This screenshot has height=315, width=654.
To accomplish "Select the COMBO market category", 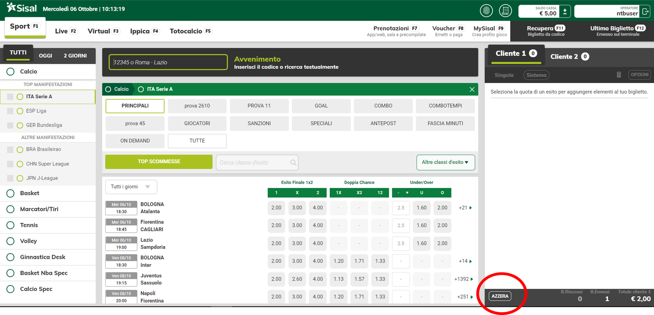I will point(383,106).
